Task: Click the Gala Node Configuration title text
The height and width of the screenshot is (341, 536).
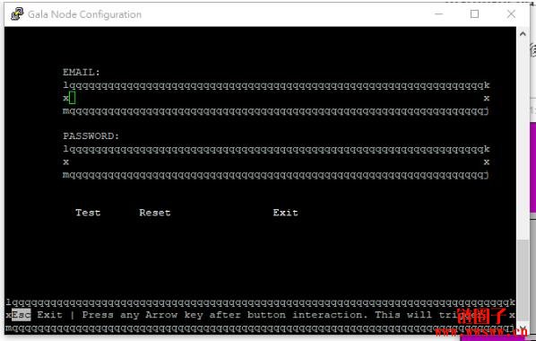Action: [x=84, y=14]
